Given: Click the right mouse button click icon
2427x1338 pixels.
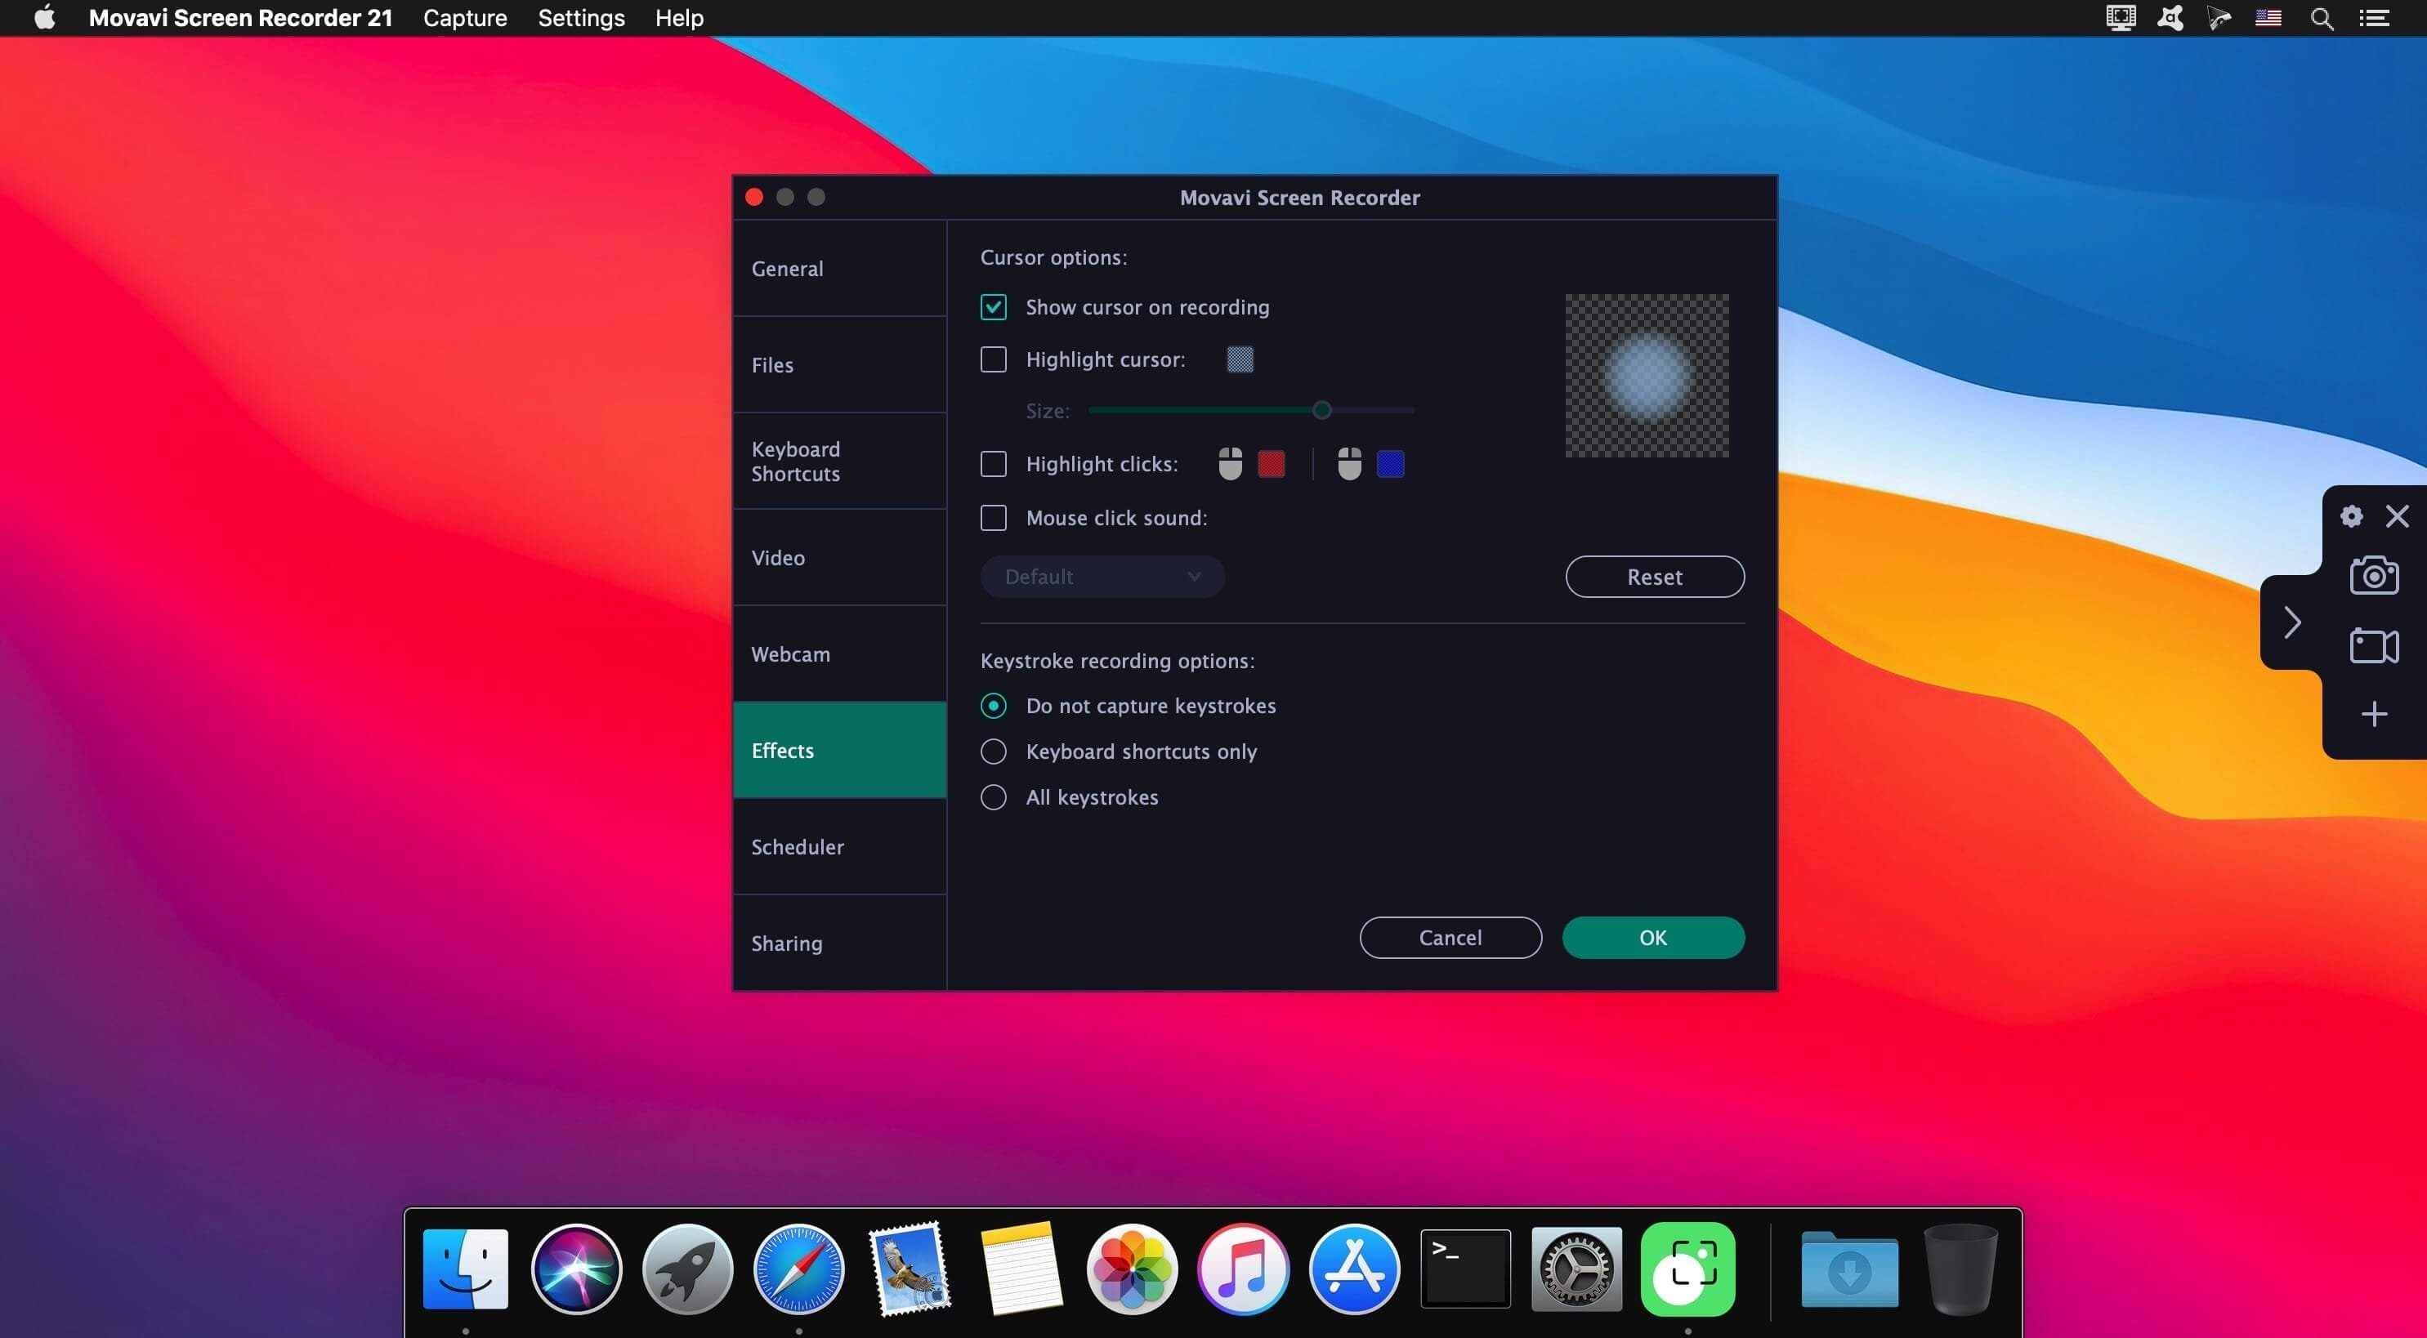Looking at the screenshot, I should click(1349, 464).
